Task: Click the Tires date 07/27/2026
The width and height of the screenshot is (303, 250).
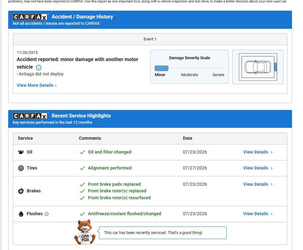Action: 195,168
